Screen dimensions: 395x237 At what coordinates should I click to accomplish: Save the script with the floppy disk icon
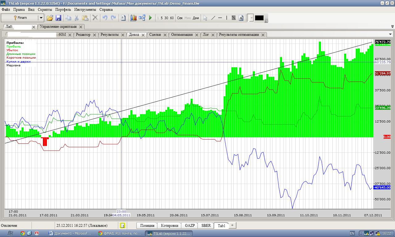[58, 18]
